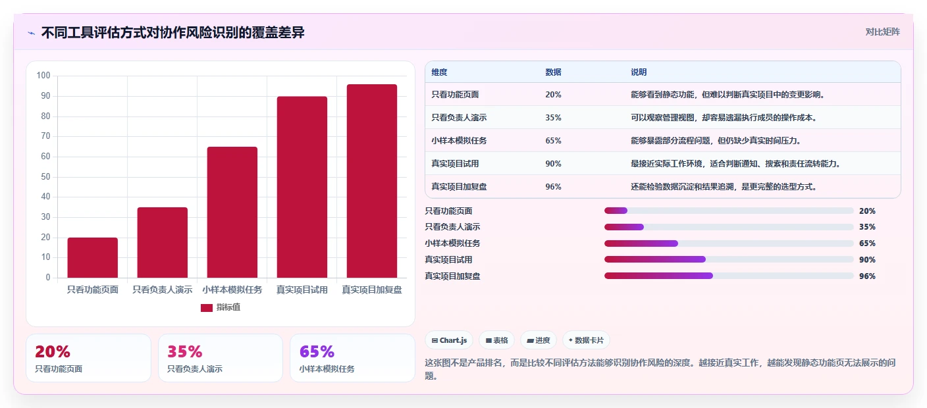Viewport: 927px width, 408px height.
Task: Click description 能够暴露部分流程问题 in table
Action: pos(716,141)
